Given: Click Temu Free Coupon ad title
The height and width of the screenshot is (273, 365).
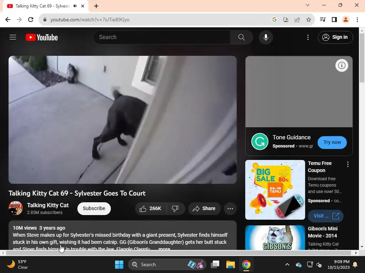Looking at the screenshot, I should click(x=320, y=167).
